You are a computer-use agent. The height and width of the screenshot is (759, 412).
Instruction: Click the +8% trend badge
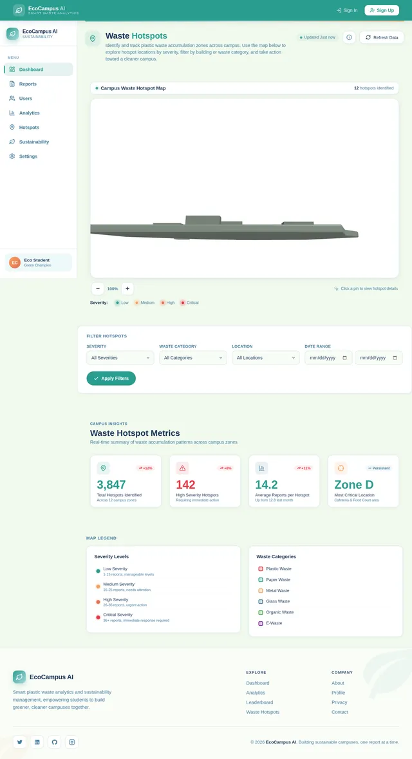tap(225, 468)
